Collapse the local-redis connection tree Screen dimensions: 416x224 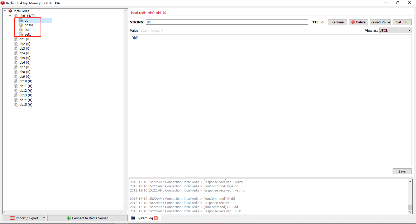[5, 11]
